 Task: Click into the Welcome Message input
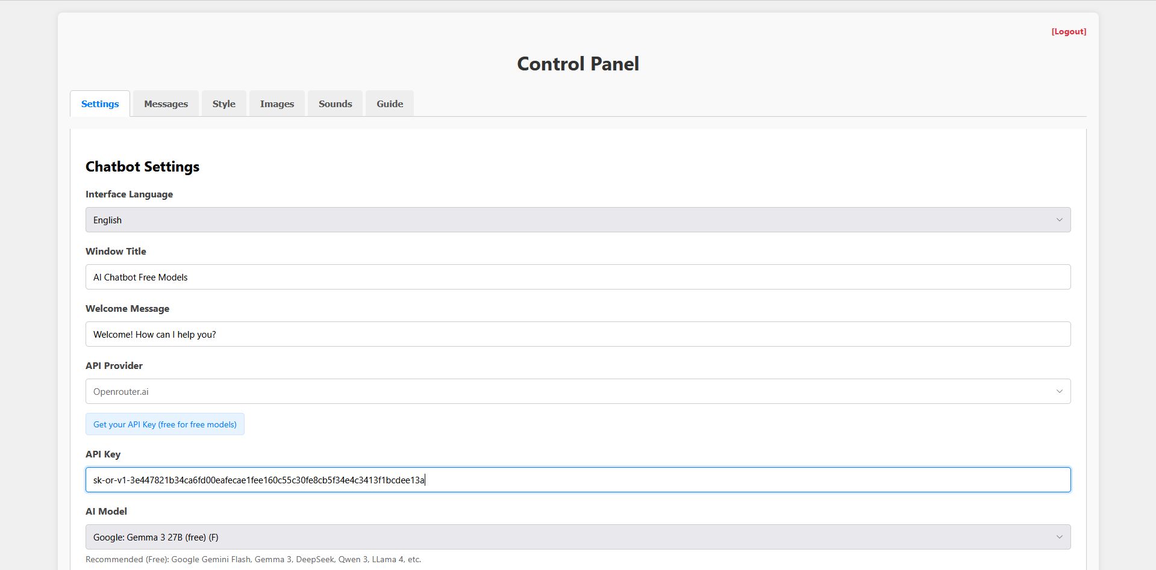(x=577, y=334)
